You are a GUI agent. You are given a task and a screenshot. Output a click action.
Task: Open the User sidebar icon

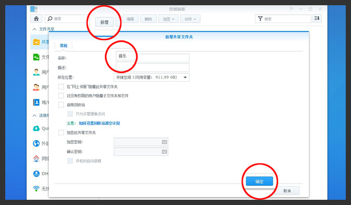36,72
